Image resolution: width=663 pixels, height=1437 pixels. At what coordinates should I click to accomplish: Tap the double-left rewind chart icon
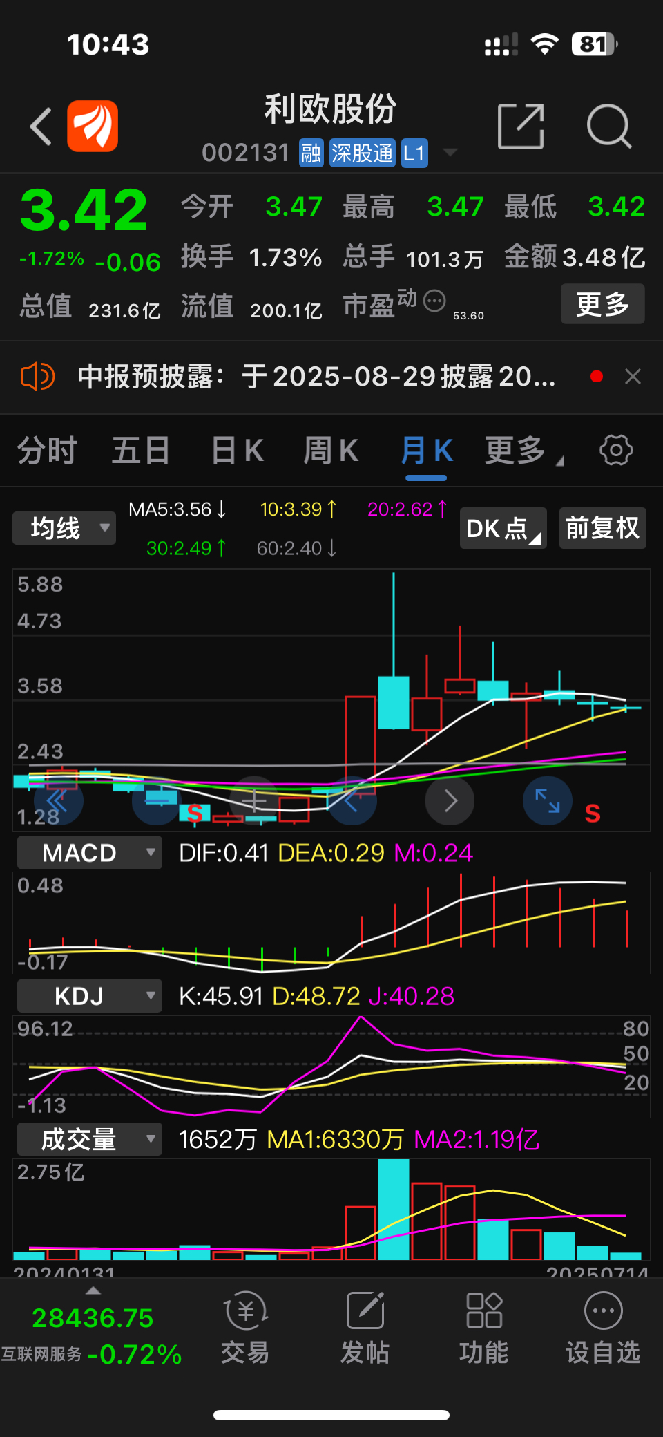(x=58, y=801)
